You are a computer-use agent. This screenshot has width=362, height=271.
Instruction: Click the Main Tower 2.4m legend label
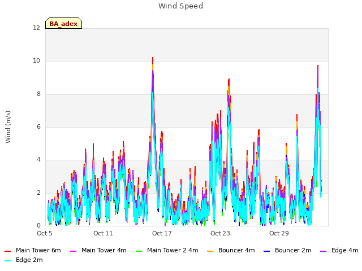point(173,250)
